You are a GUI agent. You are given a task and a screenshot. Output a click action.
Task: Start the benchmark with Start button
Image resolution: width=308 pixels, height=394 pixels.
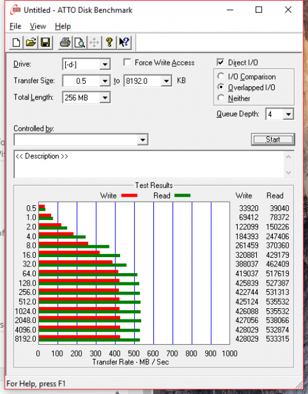click(273, 139)
